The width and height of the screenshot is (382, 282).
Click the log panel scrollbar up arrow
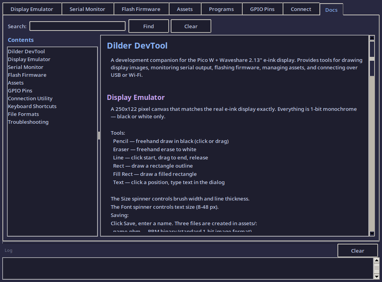click(x=377, y=260)
